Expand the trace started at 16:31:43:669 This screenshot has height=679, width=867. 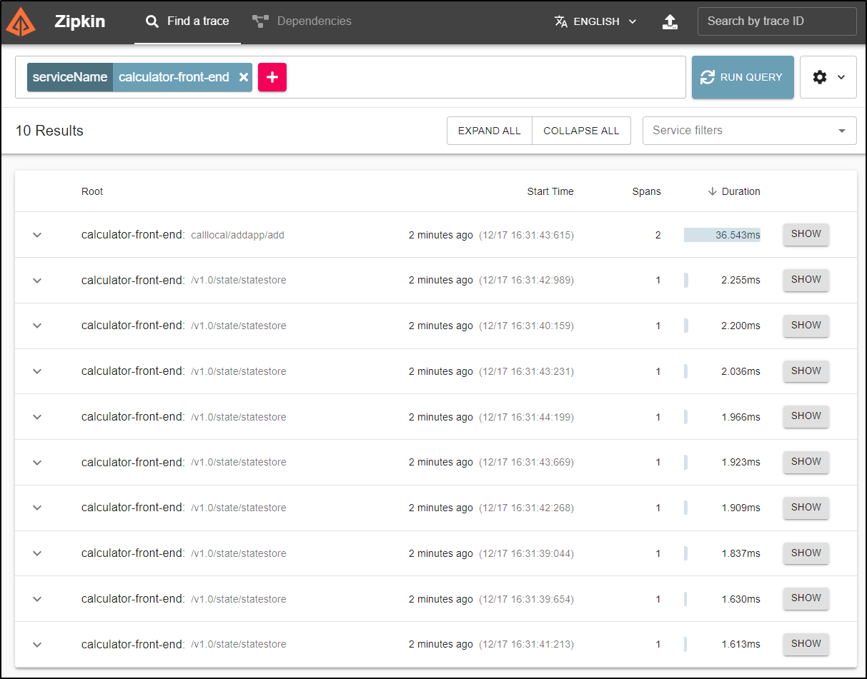(x=38, y=463)
